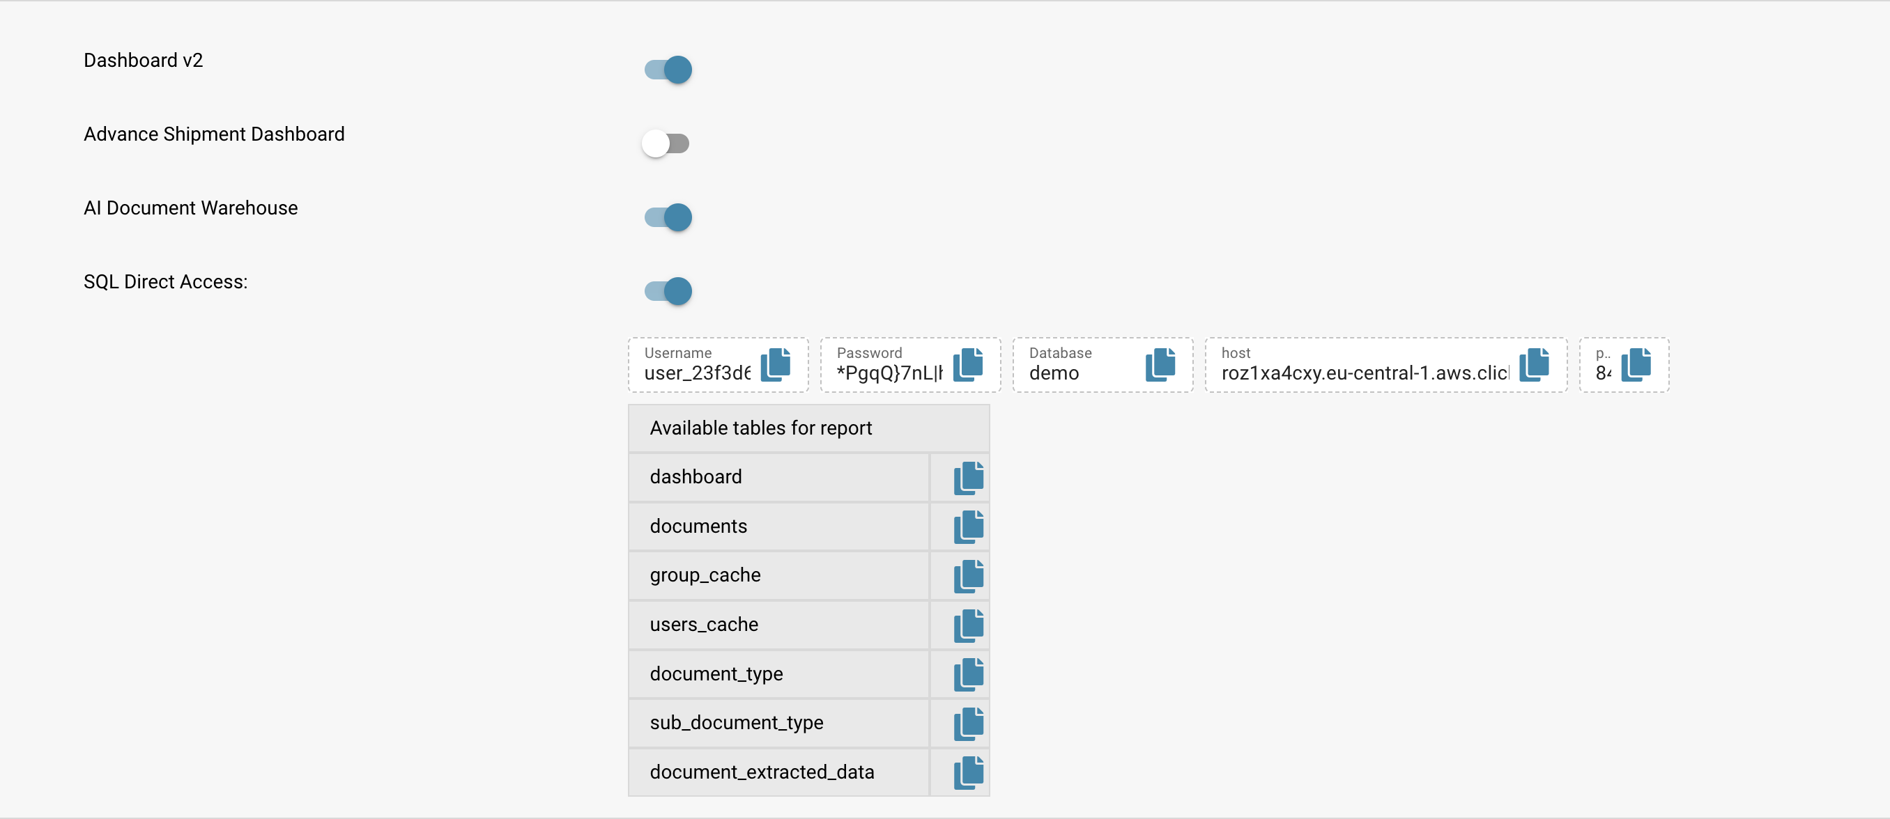Turn off AI Document Warehouse
The height and width of the screenshot is (819, 1890).
pos(666,217)
